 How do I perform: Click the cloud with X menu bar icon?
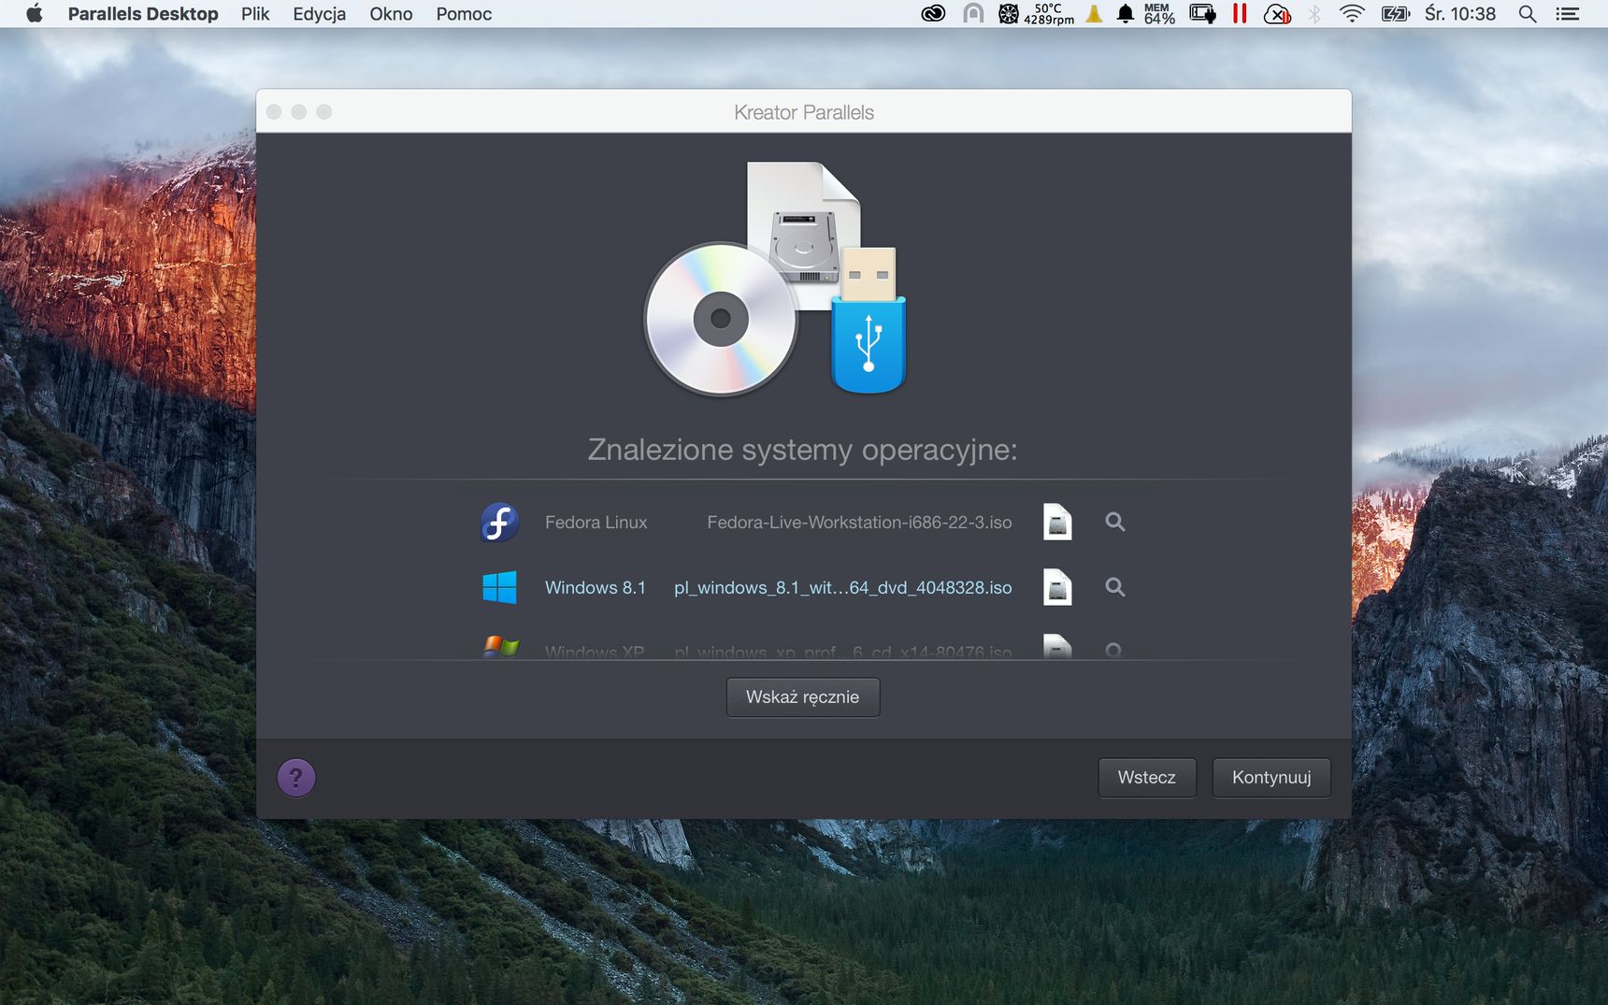pyautogui.click(x=1277, y=14)
